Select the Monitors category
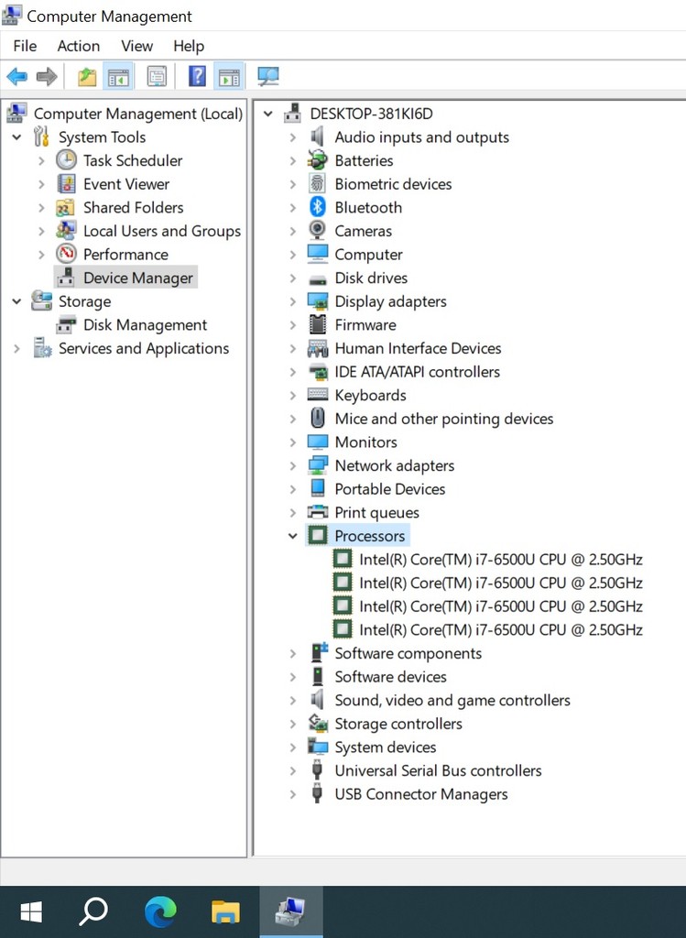 pos(366,442)
